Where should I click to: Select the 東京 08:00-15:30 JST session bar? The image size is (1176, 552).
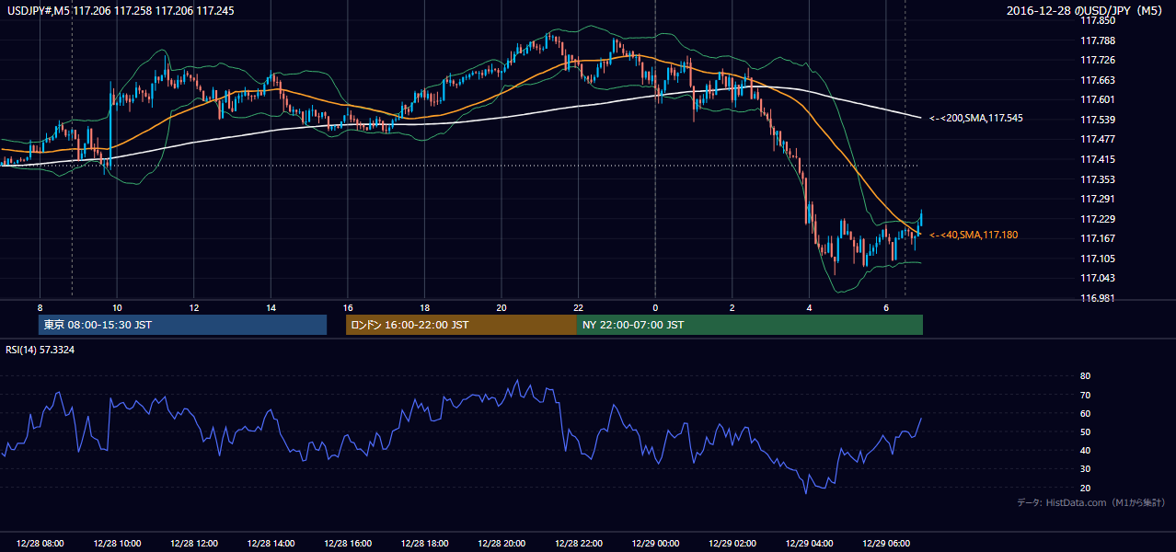[182, 325]
